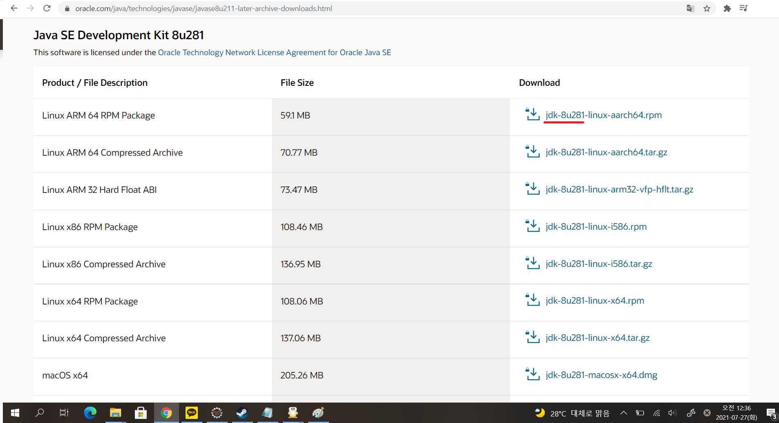Download jdk-8u281-macosx-x64.dmg

[x=601, y=375]
